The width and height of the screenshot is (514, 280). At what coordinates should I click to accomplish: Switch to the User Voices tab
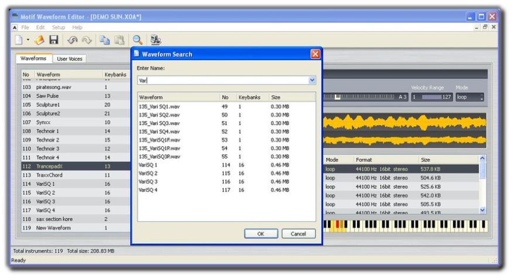coord(70,59)
